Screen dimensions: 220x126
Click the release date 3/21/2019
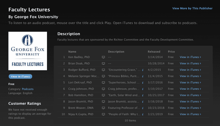pyautogui.click(x=155, y=114)
